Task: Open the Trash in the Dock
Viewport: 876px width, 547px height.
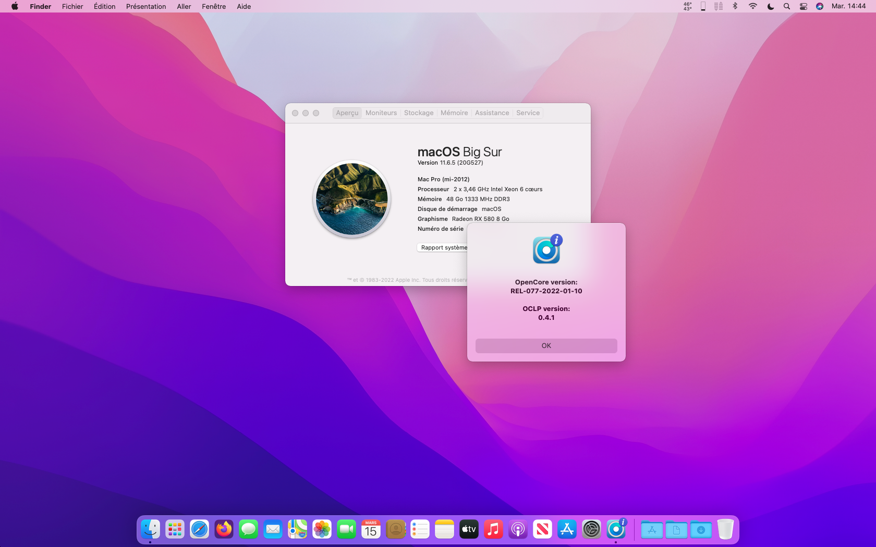Action: click(725, 529)
